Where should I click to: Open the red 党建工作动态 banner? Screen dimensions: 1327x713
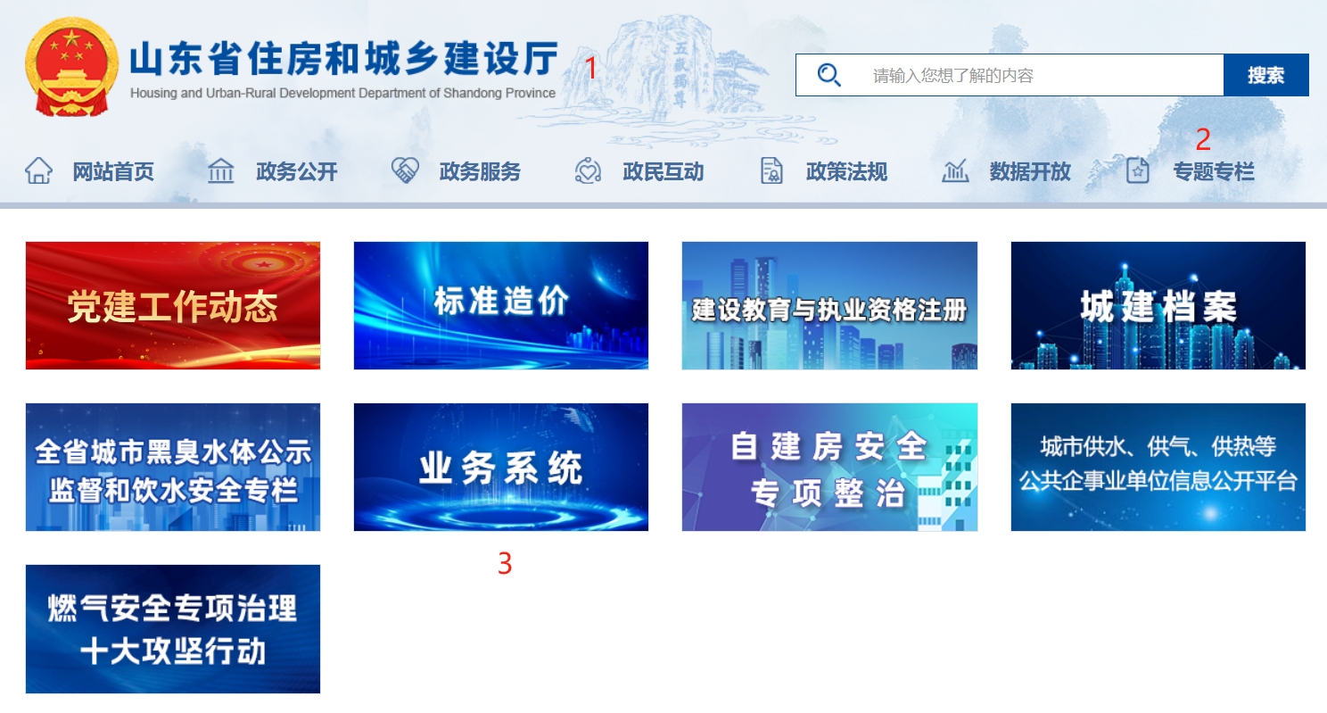[x=173, y=305]
